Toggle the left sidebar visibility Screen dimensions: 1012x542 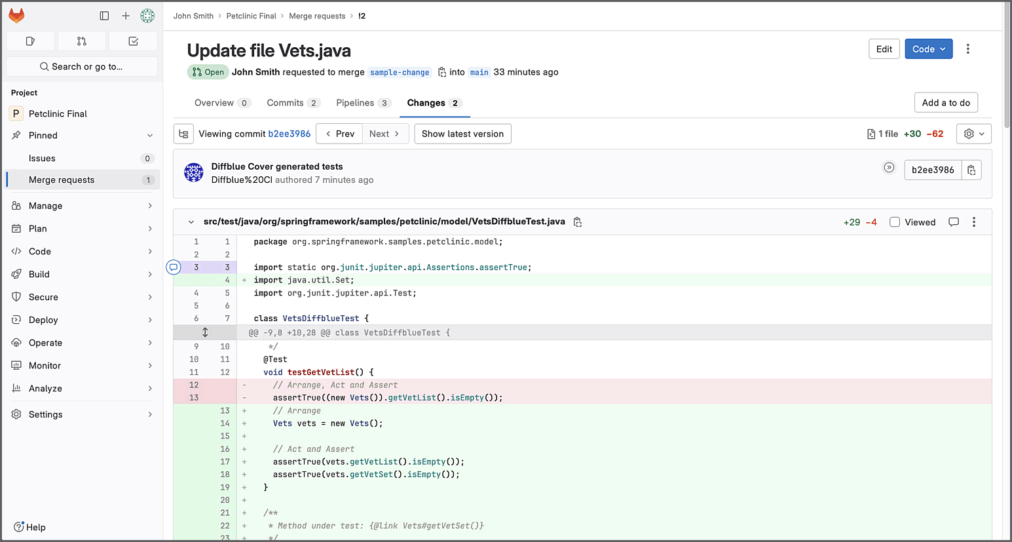tap(104, 15)
